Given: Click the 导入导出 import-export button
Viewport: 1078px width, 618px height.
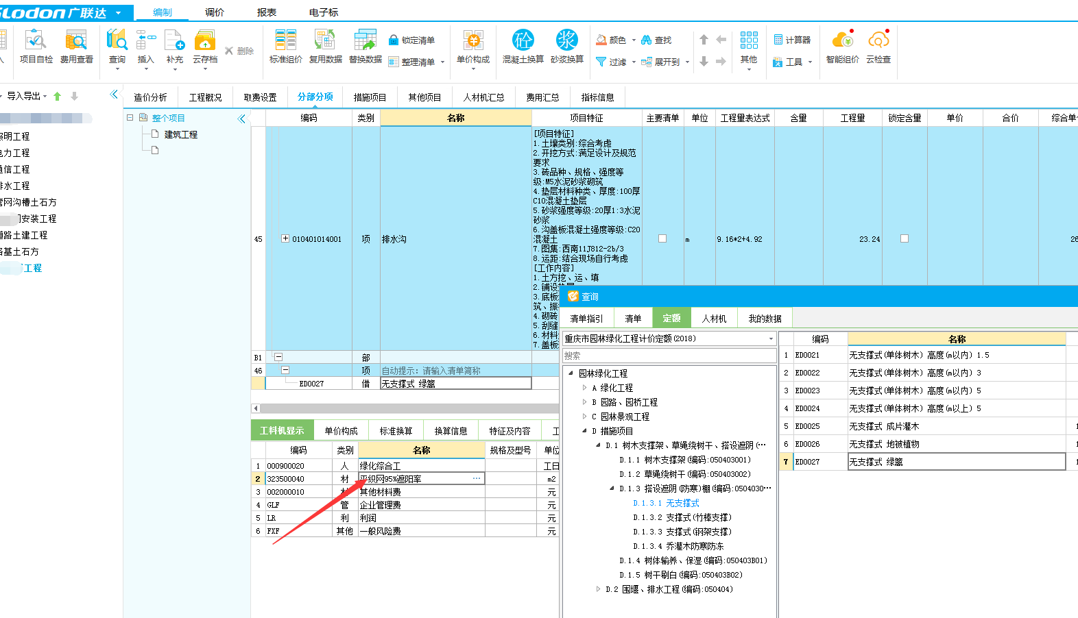Looking at the screenshot, I should [x=27, y=96].
